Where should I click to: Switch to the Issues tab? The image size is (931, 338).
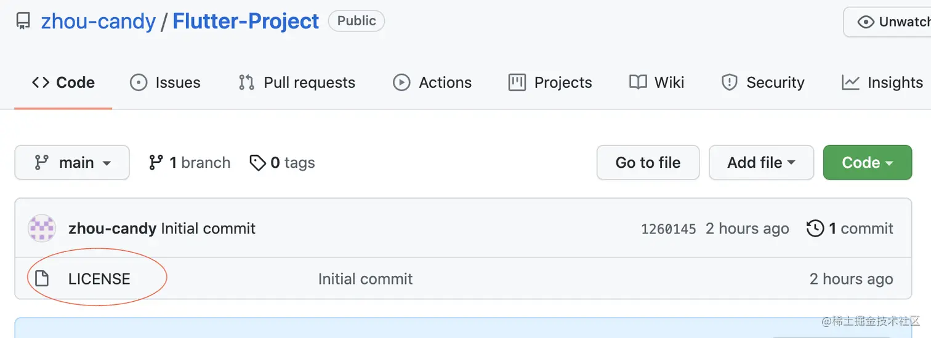(x=165, y=82)
